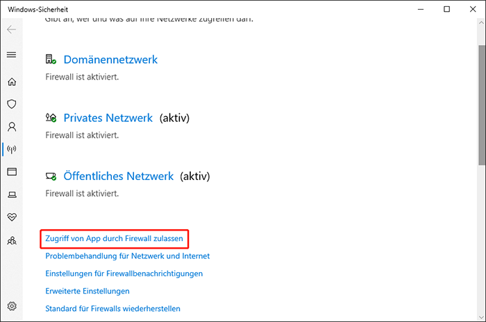Click Zugriff von App durch Firewall zulassen
This screenshot has width=486, height=322.
click(x=115, y=238)
